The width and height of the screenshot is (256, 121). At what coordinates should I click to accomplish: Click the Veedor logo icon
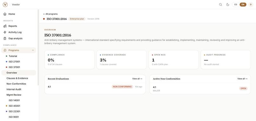(5, 4)
